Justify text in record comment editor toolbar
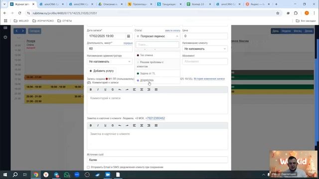The width and height of the screenshot is (319, 179). (x=156, y=89)
